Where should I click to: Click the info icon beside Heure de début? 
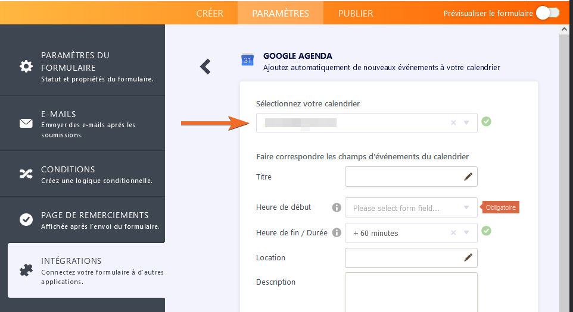pyautogui.click(x=337, y=207)
